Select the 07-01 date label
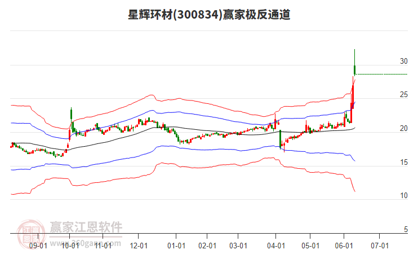 (380, 246)
